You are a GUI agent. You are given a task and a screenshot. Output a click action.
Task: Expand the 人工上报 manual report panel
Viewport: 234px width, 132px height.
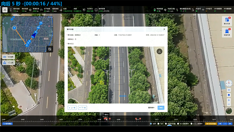(x=8, y=62)
